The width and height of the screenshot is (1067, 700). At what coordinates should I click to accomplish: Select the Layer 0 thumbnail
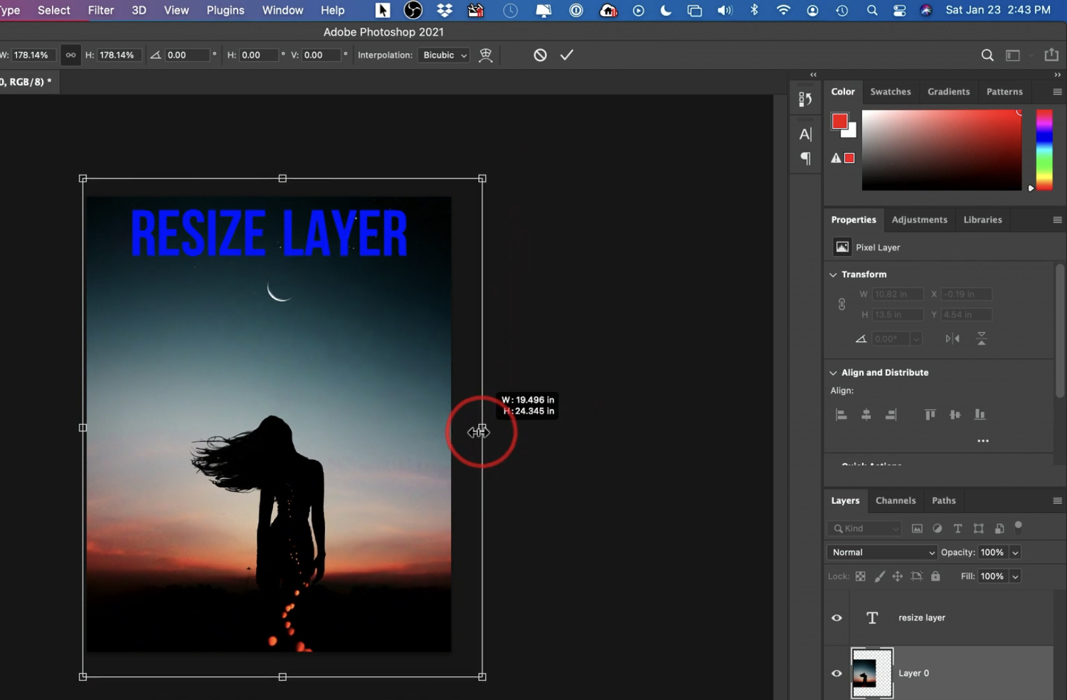point(871,673)
